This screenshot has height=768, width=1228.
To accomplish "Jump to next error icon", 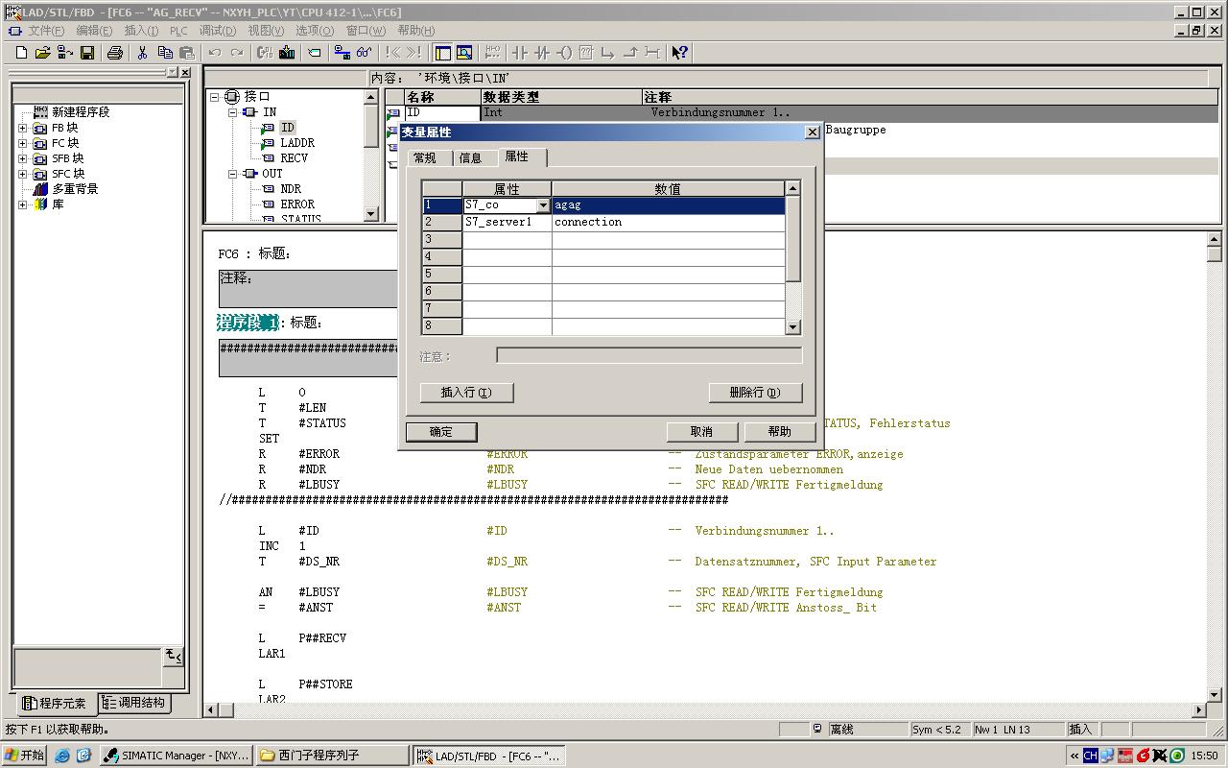I will [413, 53].
